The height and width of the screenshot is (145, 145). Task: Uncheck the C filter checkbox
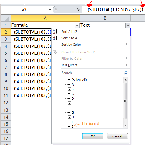coord(69,94)
